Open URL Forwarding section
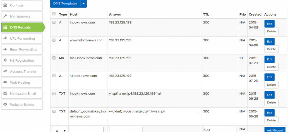This screenshot has width=288, height=132. coord(22,38)
